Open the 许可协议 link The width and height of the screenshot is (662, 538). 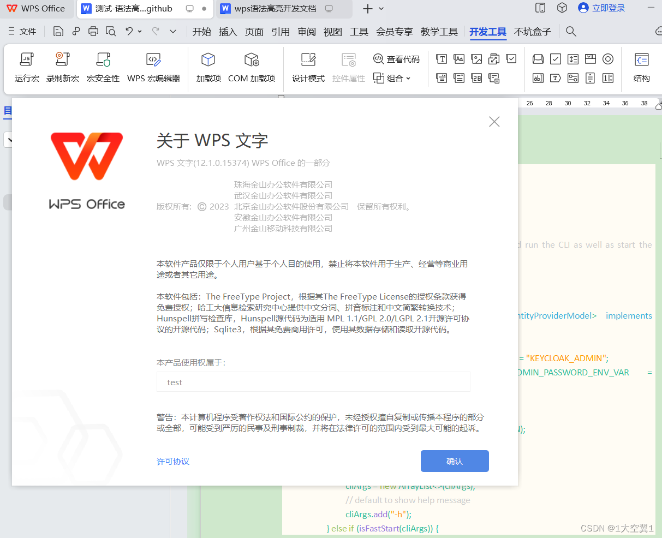(x=173, y=461)
